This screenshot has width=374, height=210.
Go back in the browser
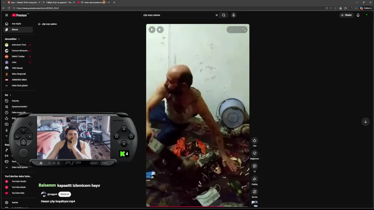click(x=4, y=8)
